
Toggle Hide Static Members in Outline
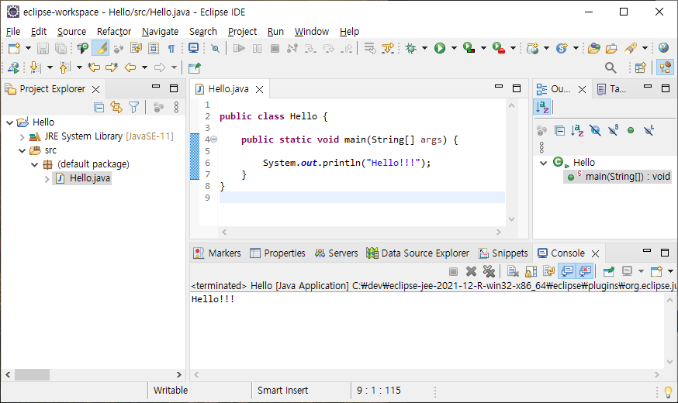[613, 130]
